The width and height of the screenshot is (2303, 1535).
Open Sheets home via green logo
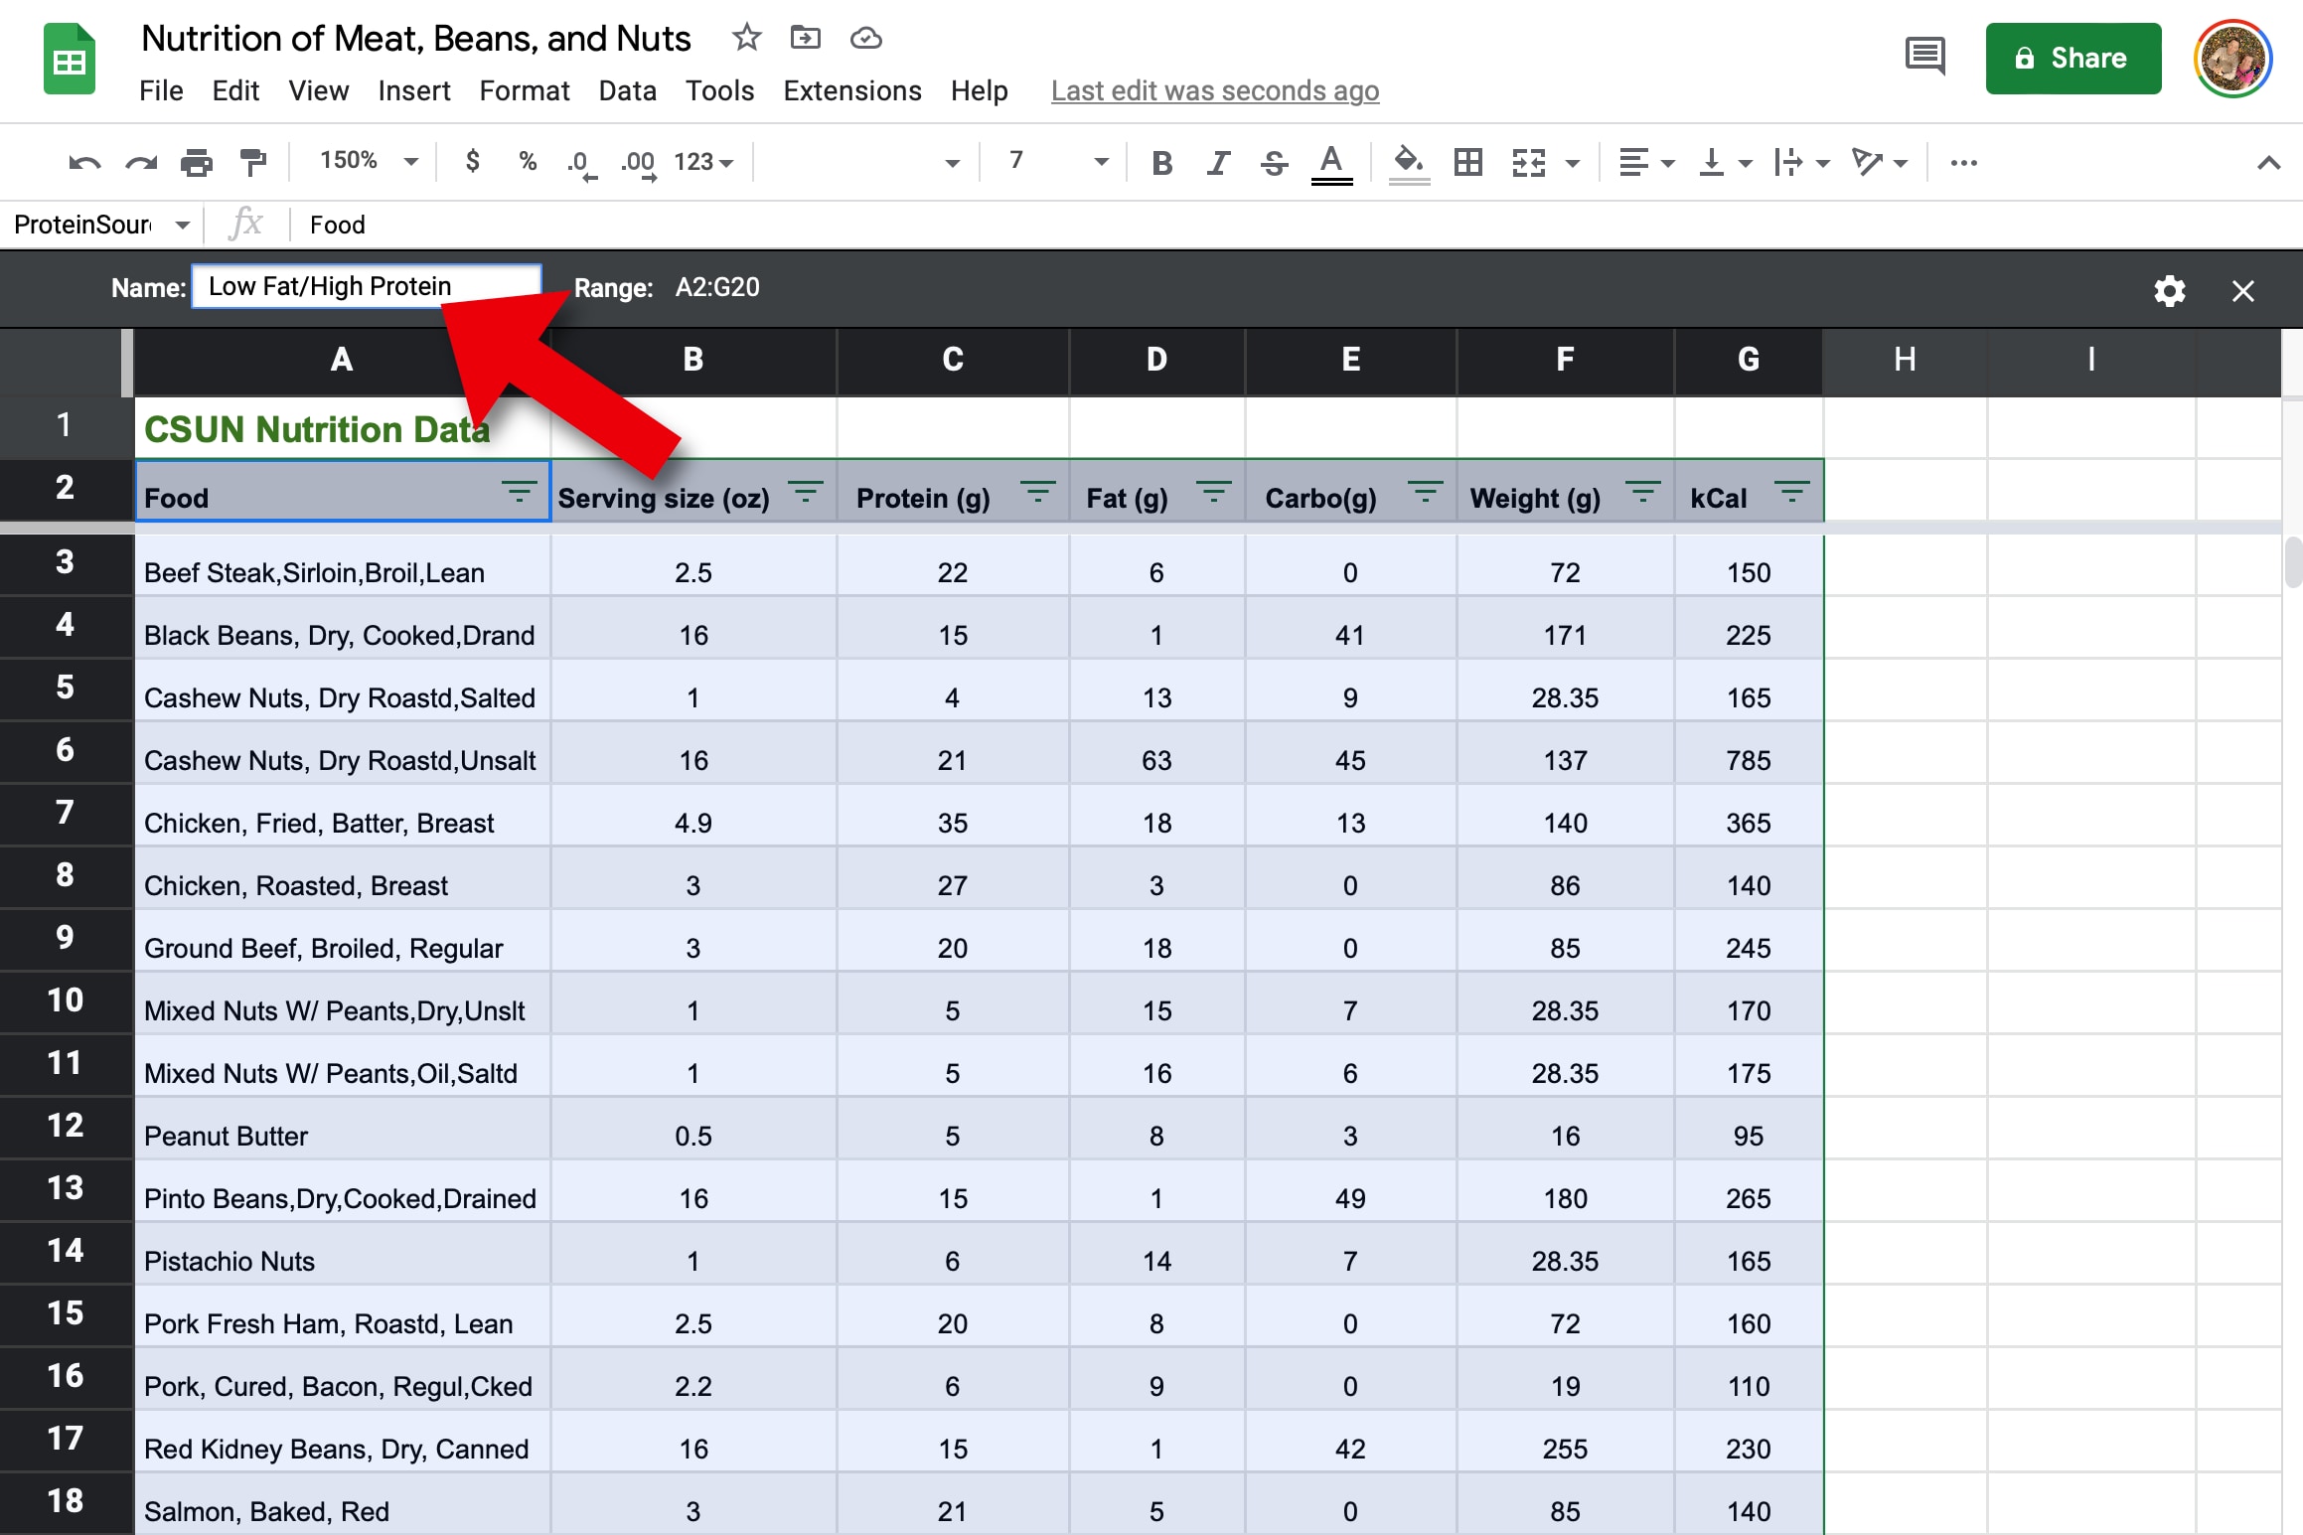click(70, 60)
